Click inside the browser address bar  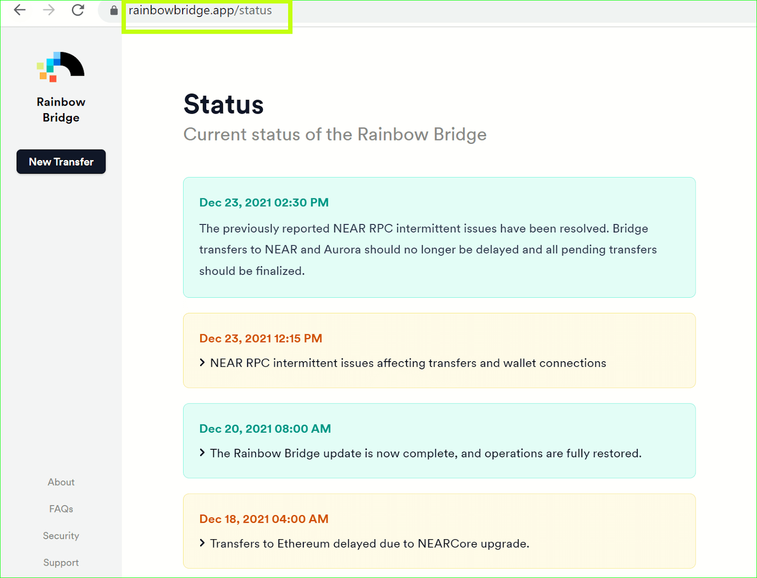(199, 10)
